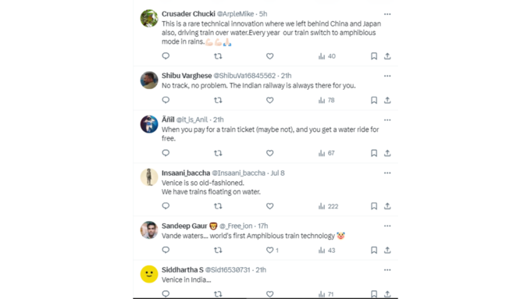Viewport: 531px width, 299px height.
Task: View analytics showing 222 views
Action: [x=328, y=206]
